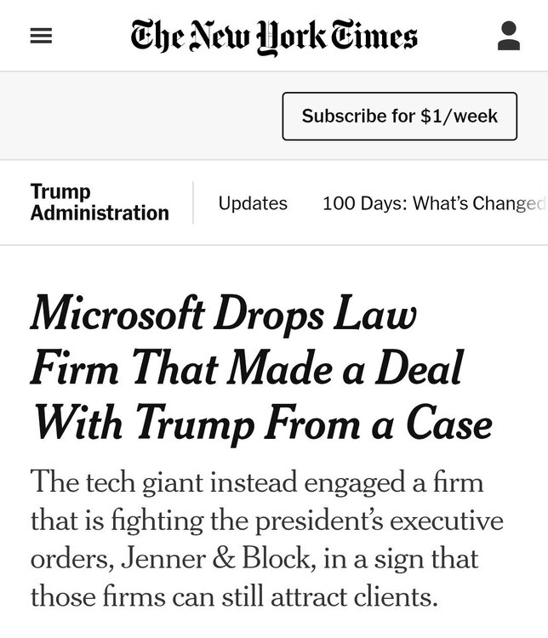Click the Subscribe for $1/week button
This screenshot has height=638, width=548.
(x=399, y=116)
